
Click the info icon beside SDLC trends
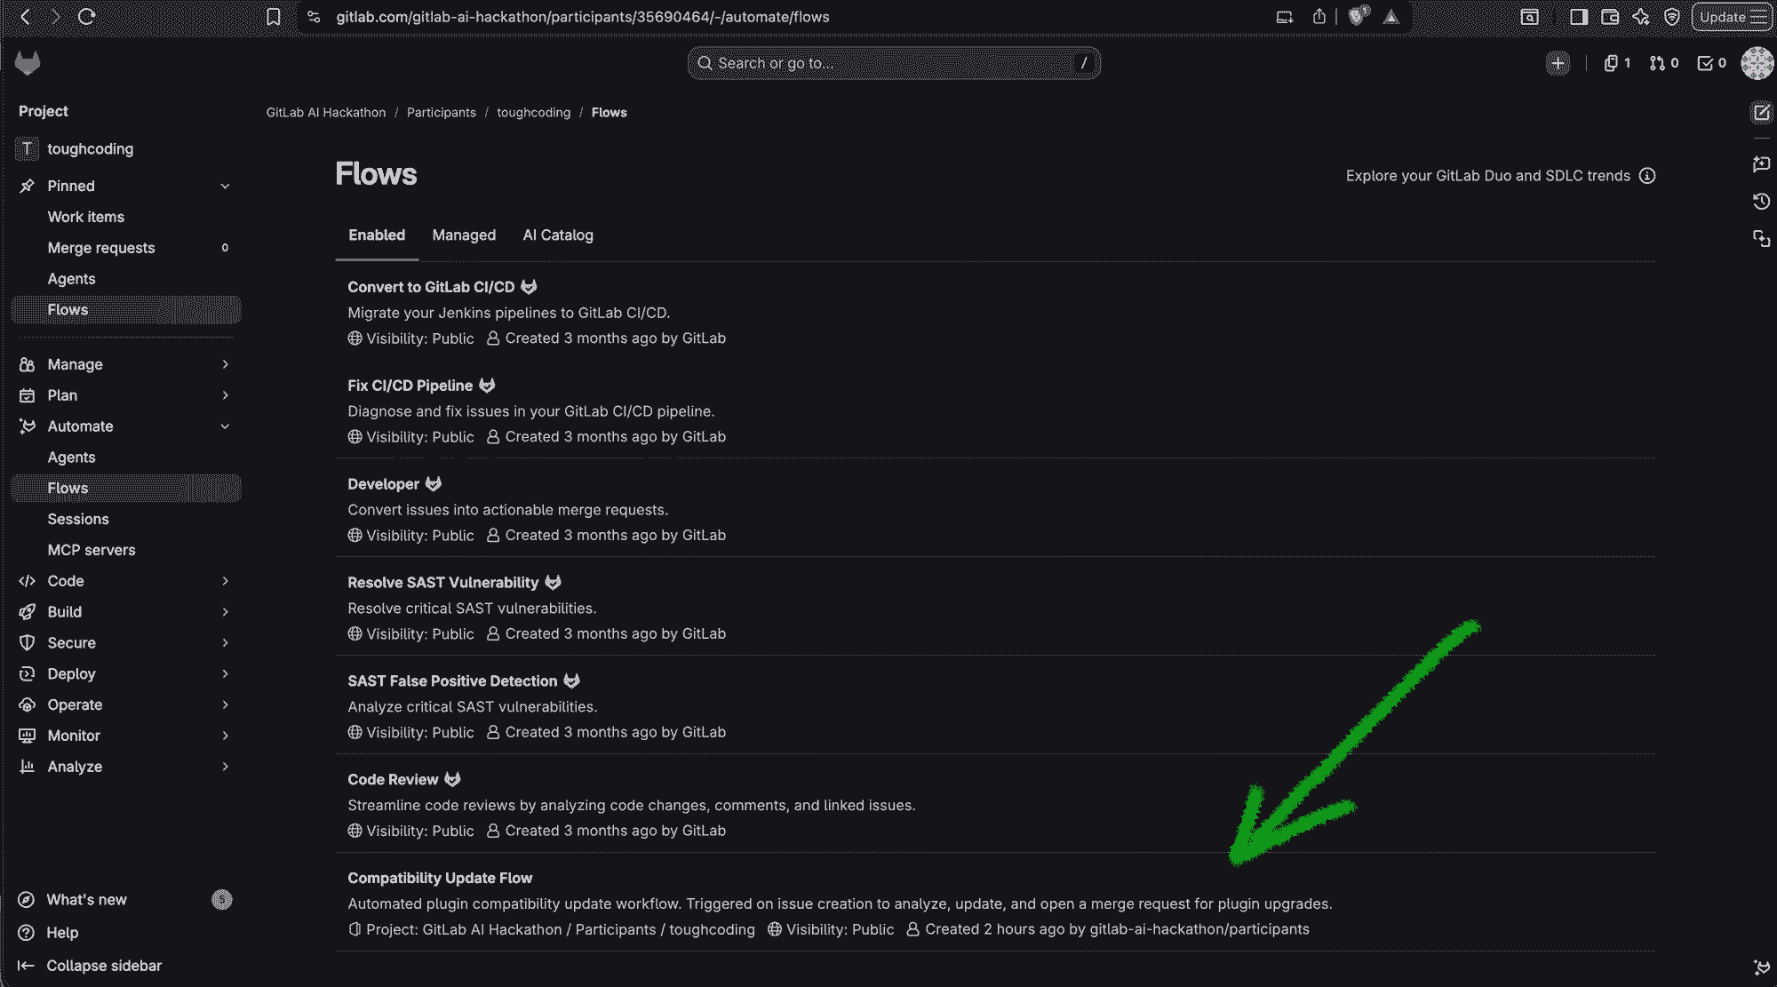[1647, 176]
